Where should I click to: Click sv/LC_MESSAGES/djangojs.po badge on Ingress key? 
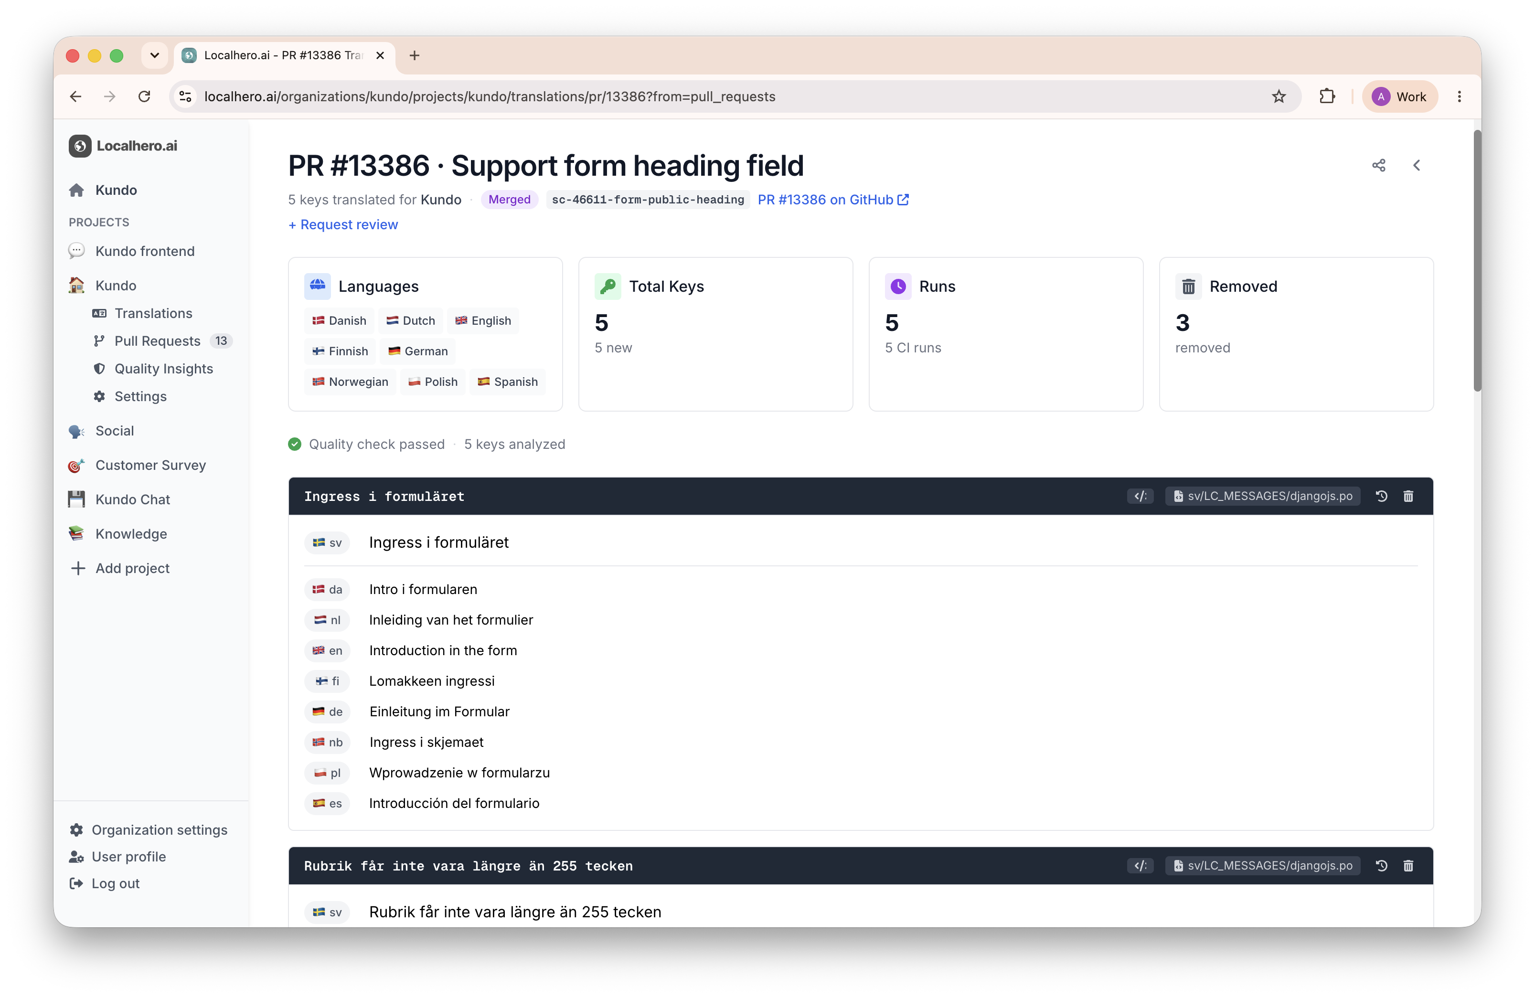(x=1263, y=496)
